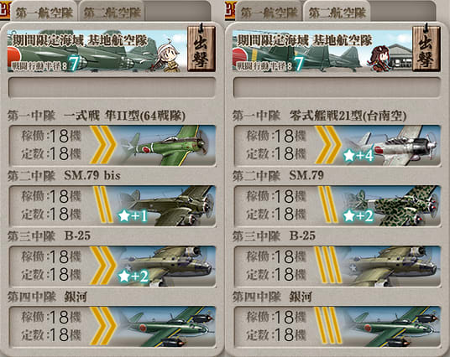Click double chevron proficiency mark on left 銀河
This screenshot has height=357, width=450.
102,326
